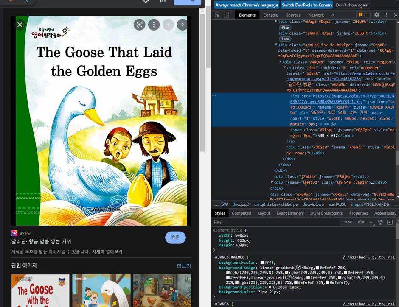Image resolution: width=399 pixels, height=307 pixels.
Task: Select the img.n3VNCb.KAIRDb breadcrumb
Action: point(370,204)
